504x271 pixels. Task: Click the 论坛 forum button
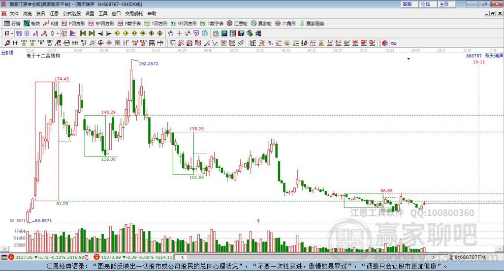click(x=428, y=4)
